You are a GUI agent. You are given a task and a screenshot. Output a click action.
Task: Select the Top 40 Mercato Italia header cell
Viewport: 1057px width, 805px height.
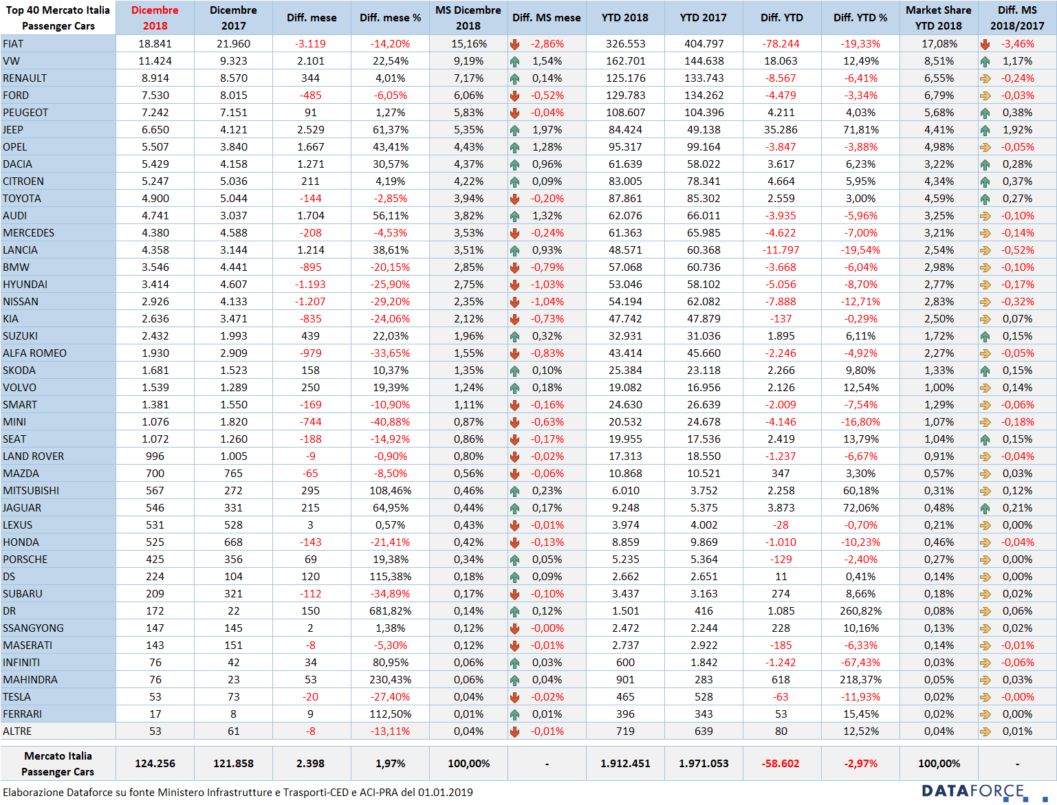pos(58,18)
